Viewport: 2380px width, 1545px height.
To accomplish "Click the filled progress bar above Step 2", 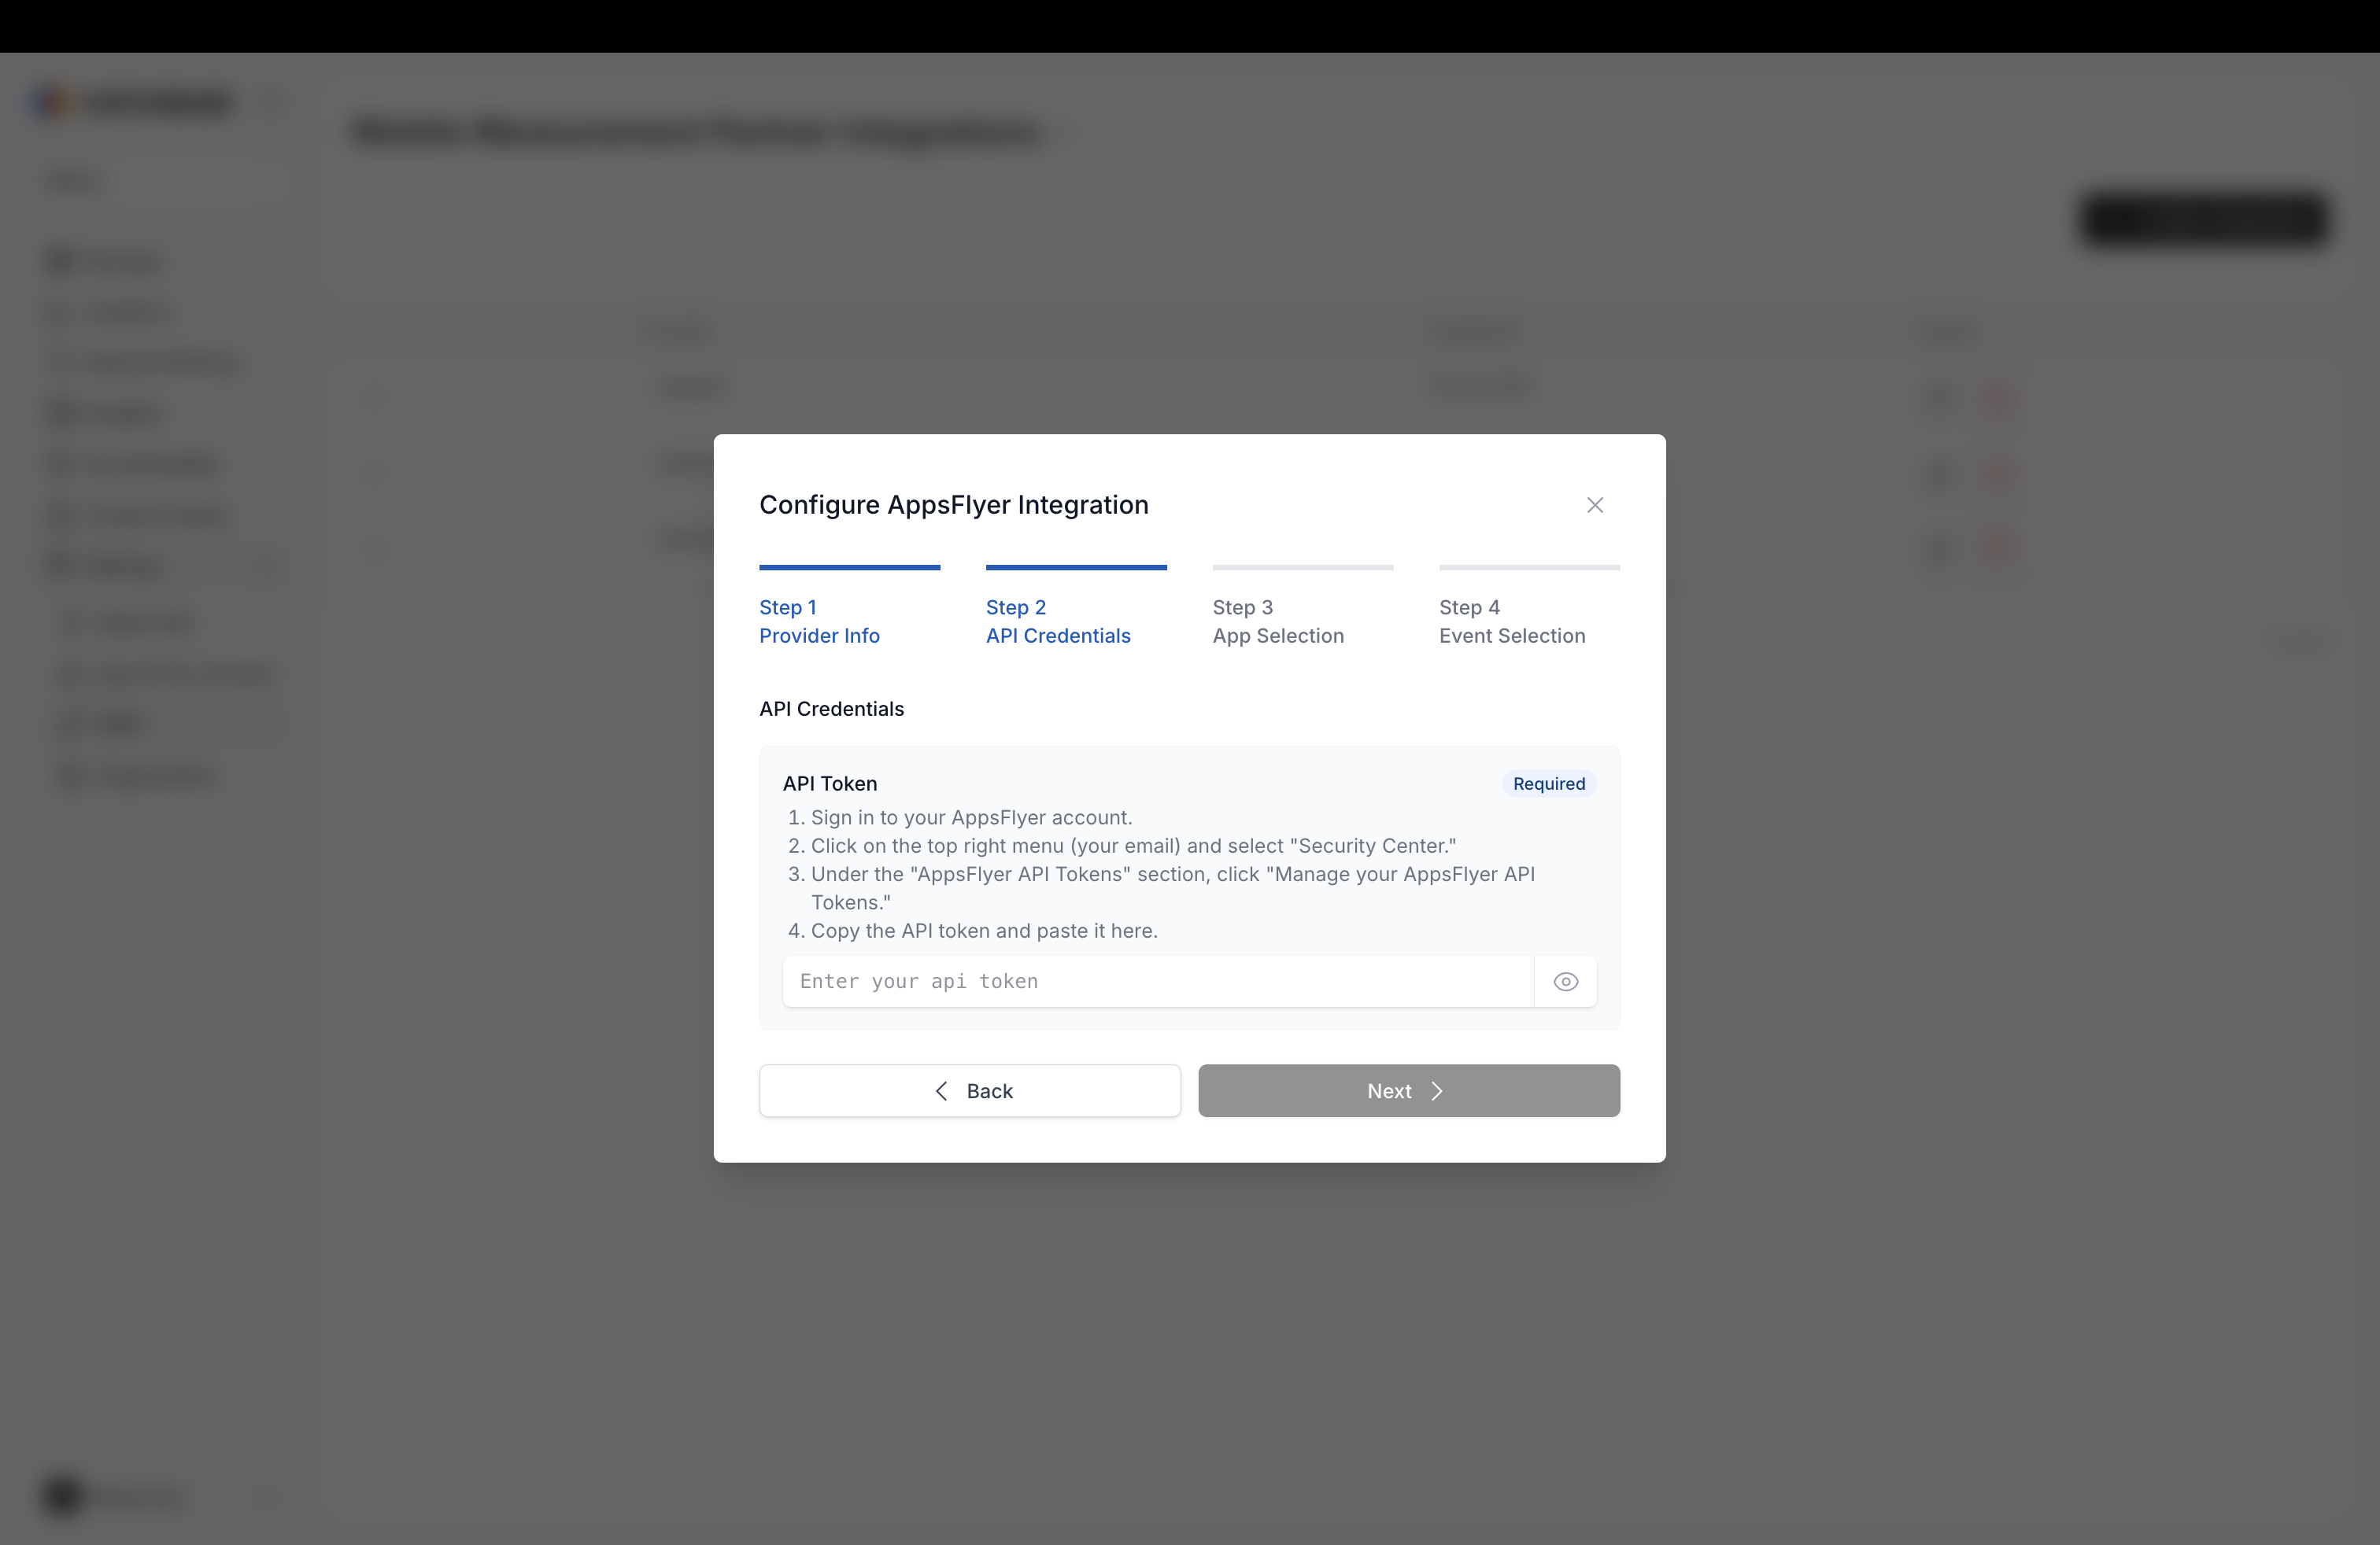I will pyautogui.click(x=1076, y=568).
